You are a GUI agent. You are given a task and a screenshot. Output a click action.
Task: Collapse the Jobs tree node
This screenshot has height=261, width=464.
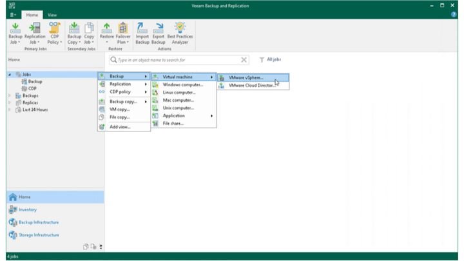tap(10, 75)
